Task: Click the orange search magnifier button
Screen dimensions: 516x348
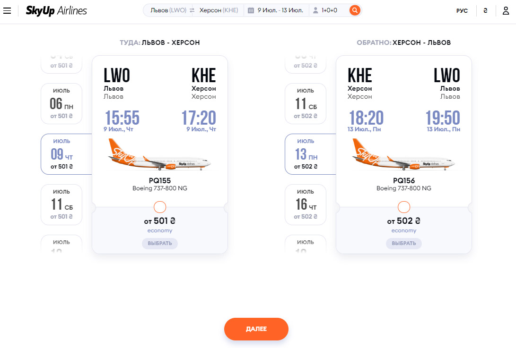Action: [x=355, y=10]
